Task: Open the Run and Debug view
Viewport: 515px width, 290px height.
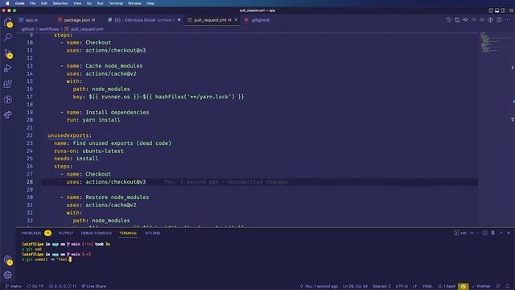Action: (8, 68)
